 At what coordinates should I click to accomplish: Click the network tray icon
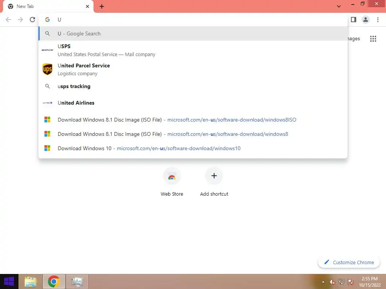click(x=342, y=282)
